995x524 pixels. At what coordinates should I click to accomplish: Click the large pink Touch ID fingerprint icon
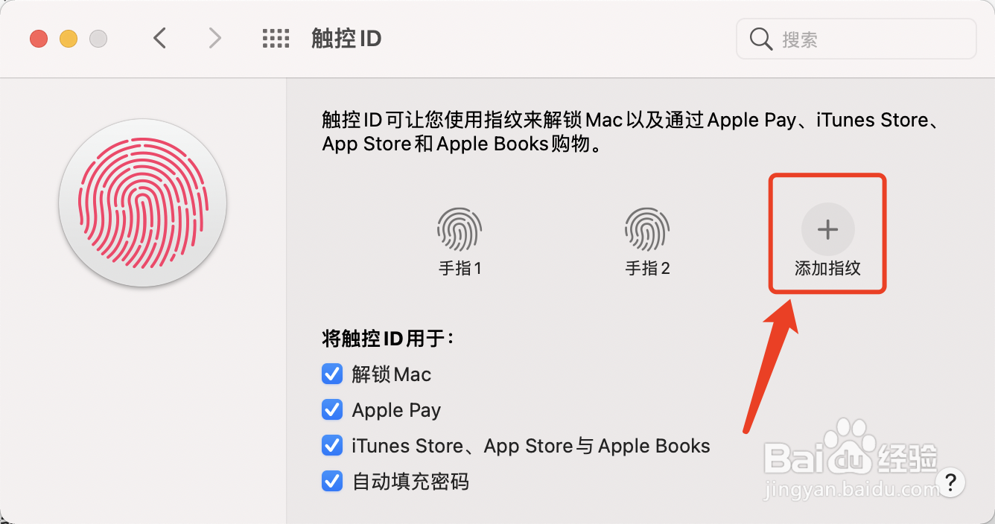tap(143, 202)
